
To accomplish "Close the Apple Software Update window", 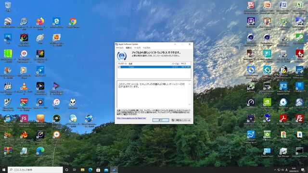I will (190, 44).
